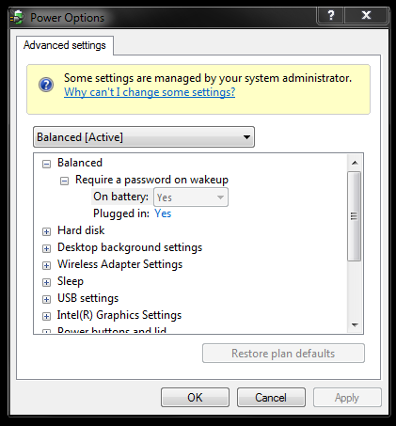396x426 pixels.
Task: Expand the USB settings node
Action: [x=46, y=299]
